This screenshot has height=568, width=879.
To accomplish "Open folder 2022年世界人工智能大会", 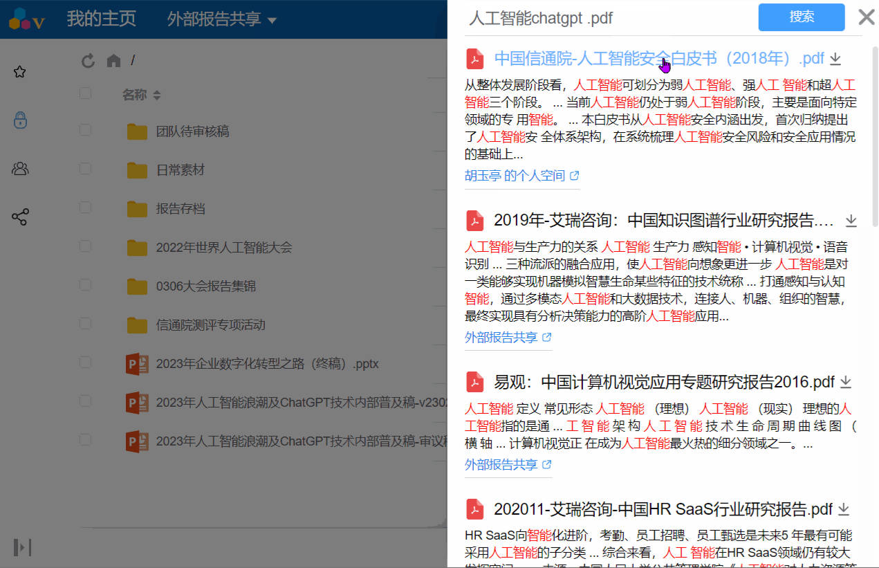I will tap(224, 248).
